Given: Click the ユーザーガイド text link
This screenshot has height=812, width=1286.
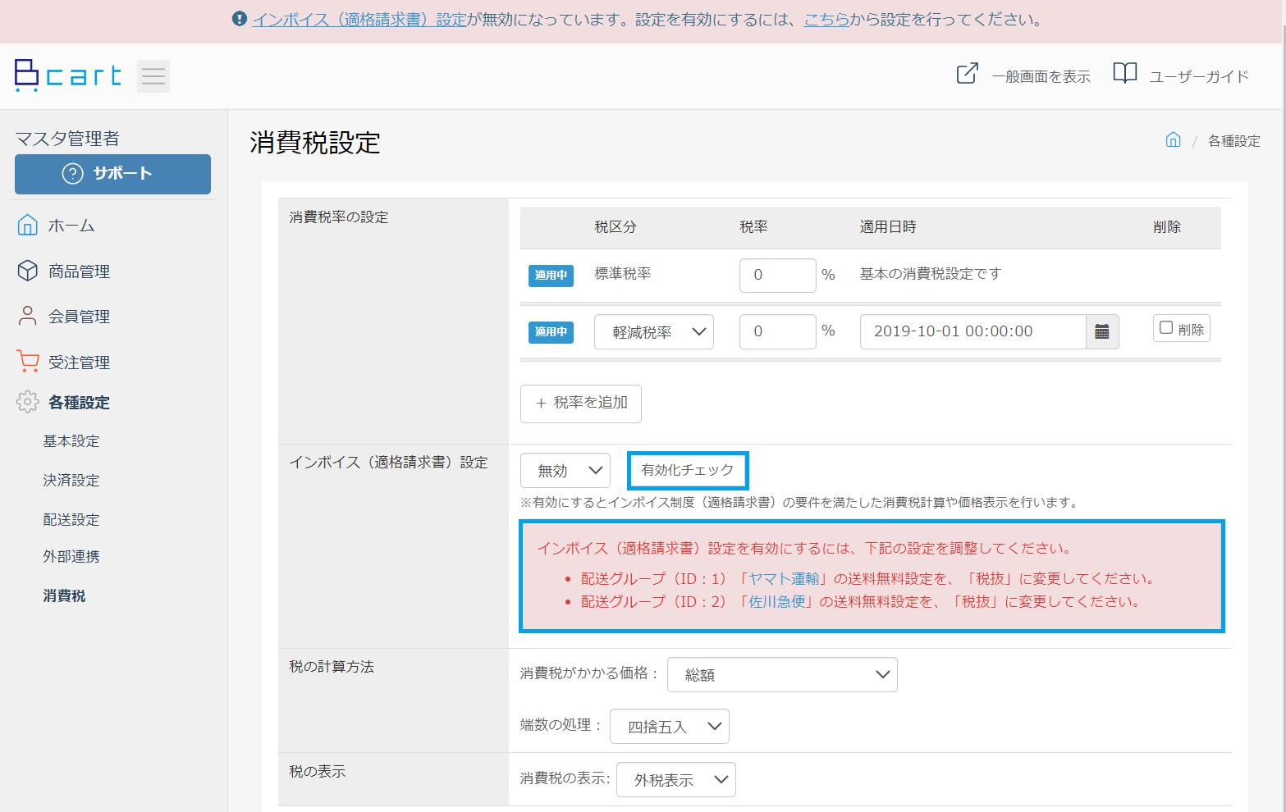Looking at the screenshot, I should point(1199,76).
